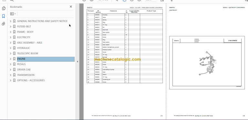
Task: Open the HYDRAULIC bookmark
Action: (x=23, y=48)
